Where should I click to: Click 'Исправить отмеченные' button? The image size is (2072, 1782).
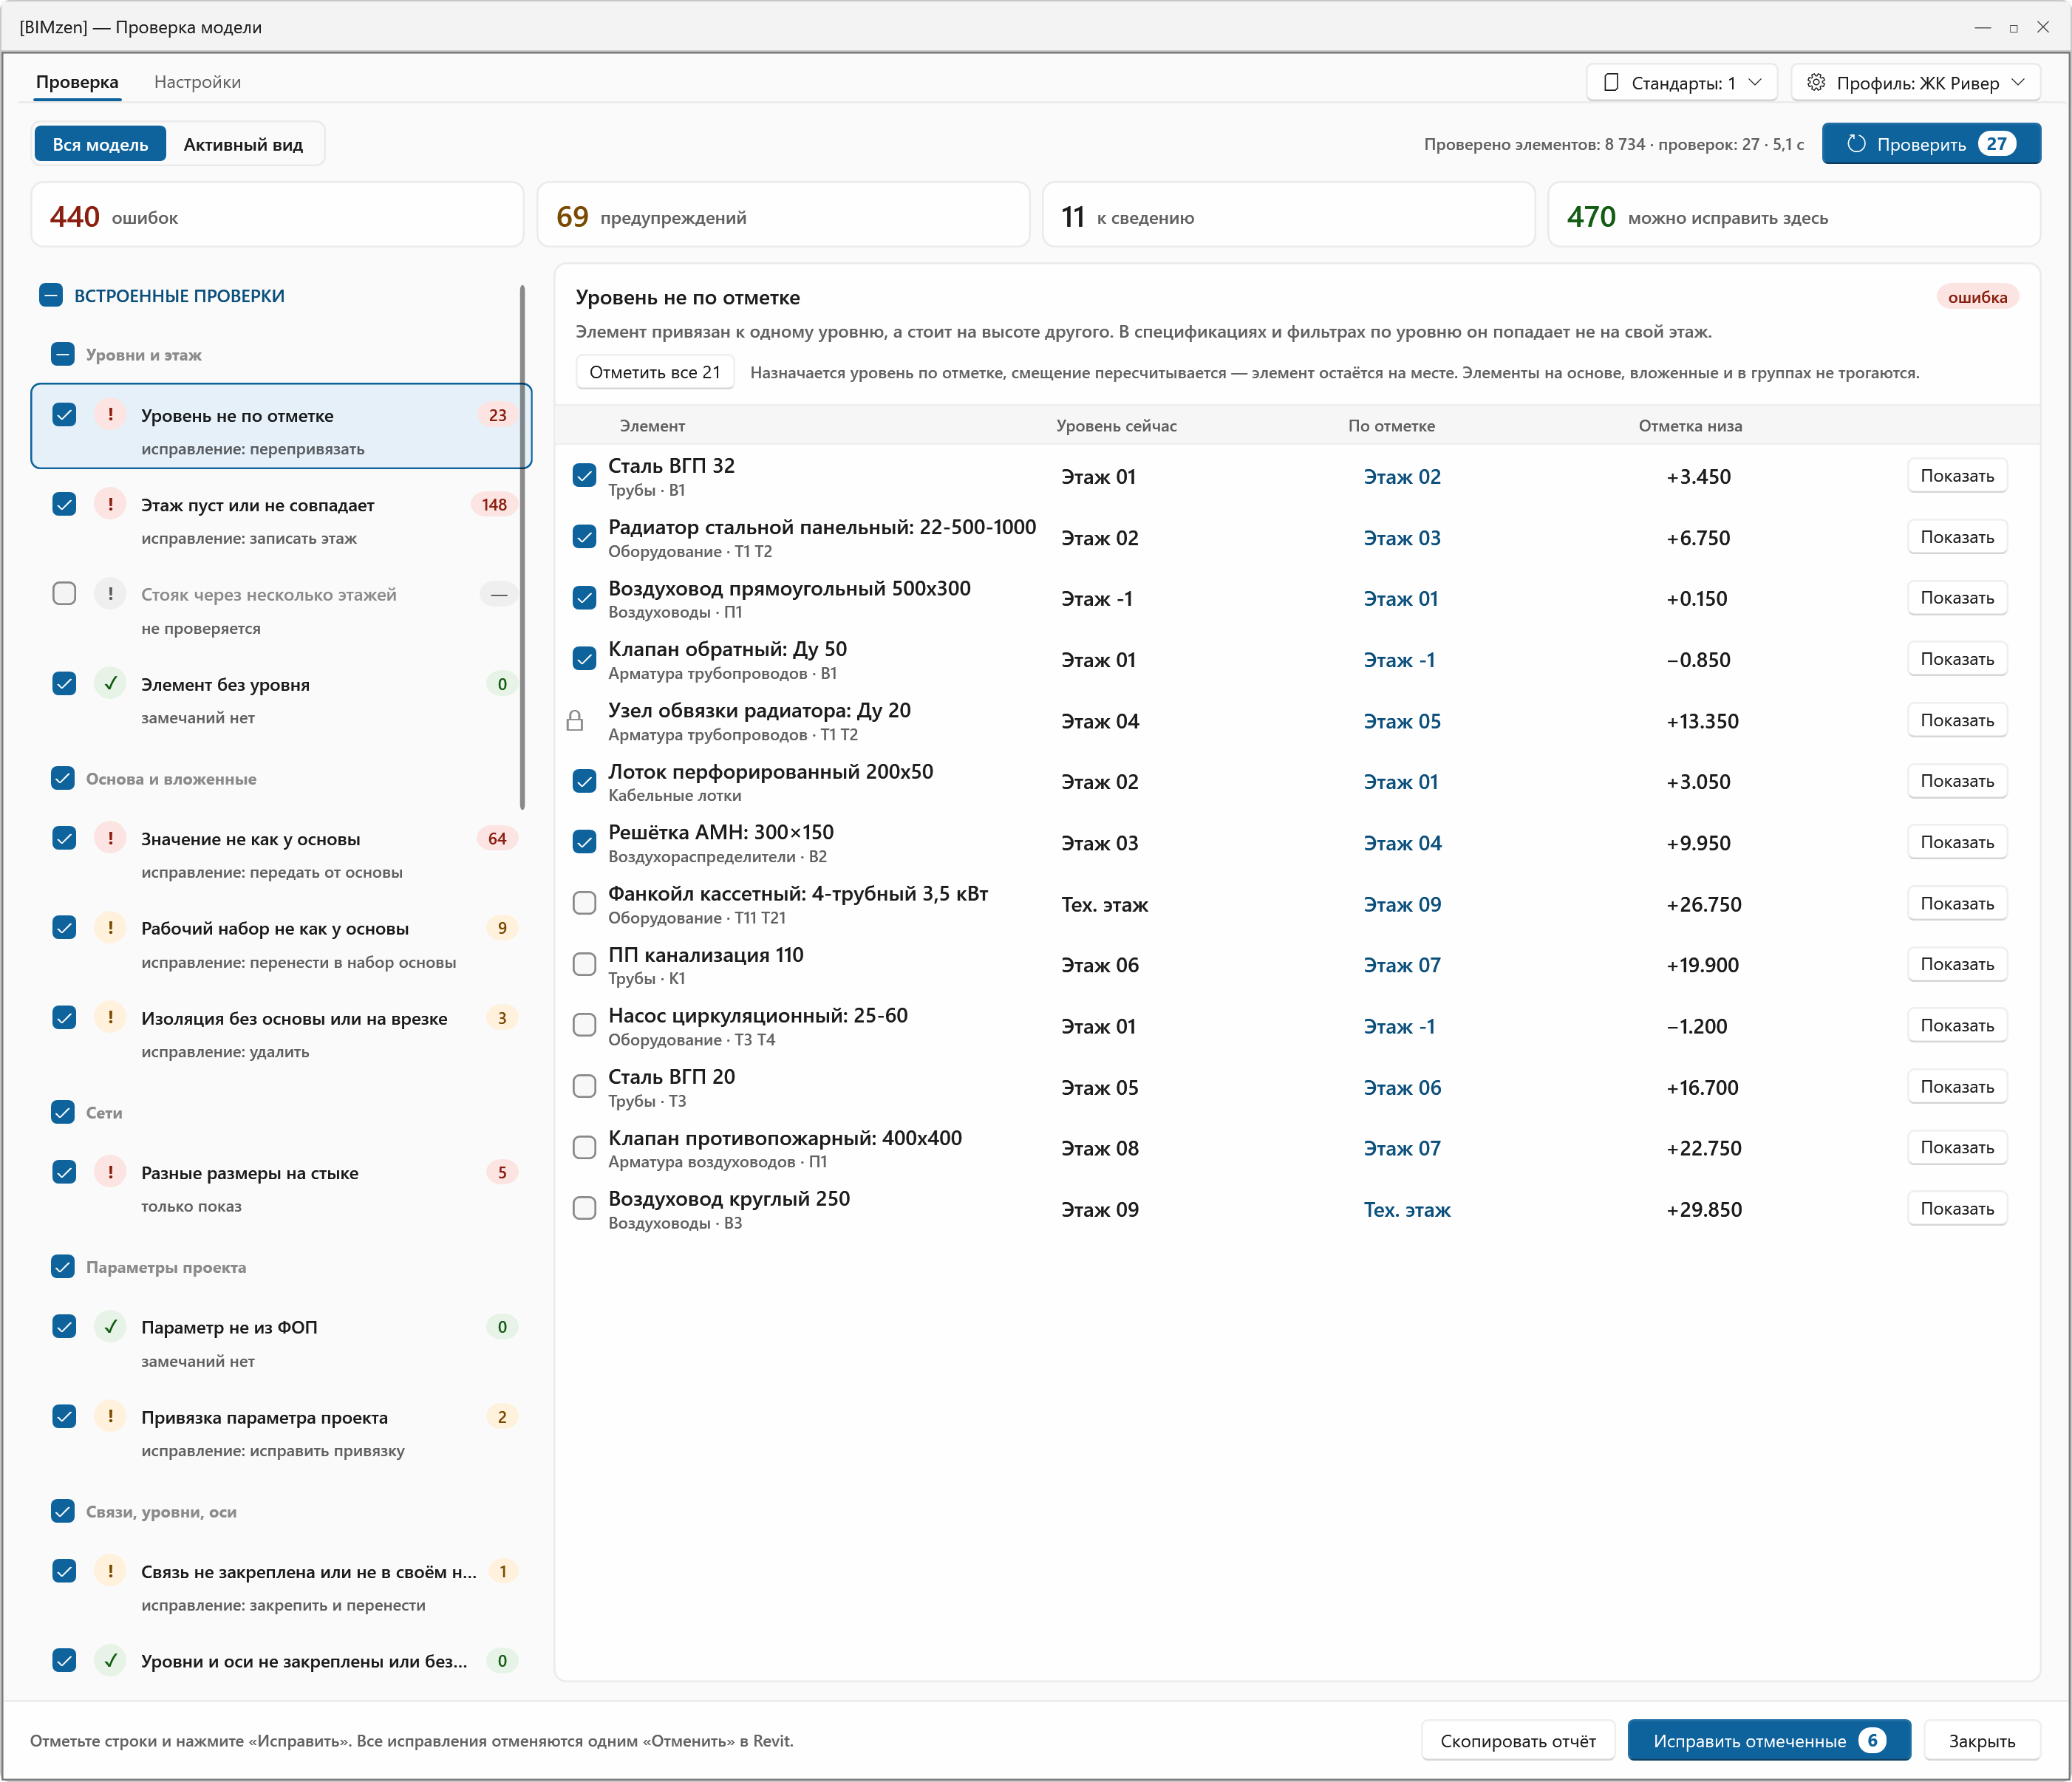1768,1740
